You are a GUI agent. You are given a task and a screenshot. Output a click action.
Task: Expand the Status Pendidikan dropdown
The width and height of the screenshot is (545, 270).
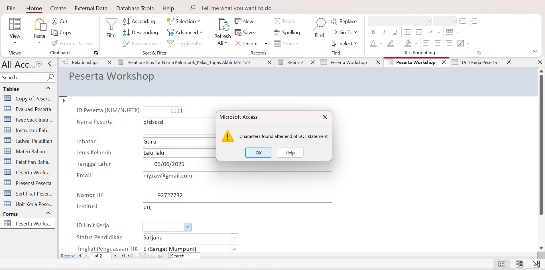[234, 238]
